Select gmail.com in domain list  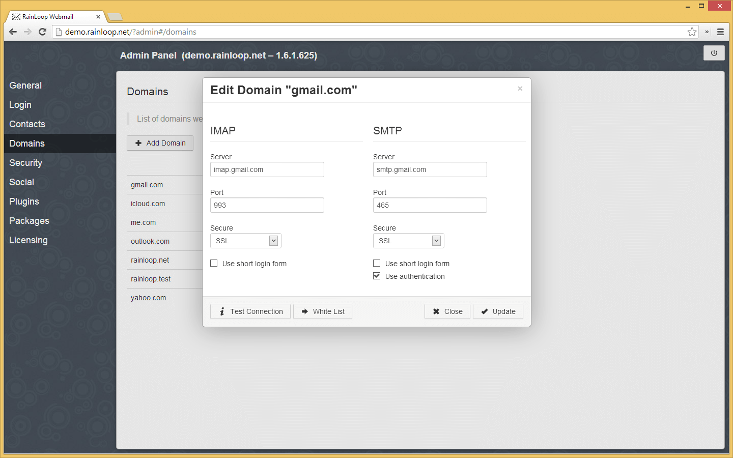147,185
